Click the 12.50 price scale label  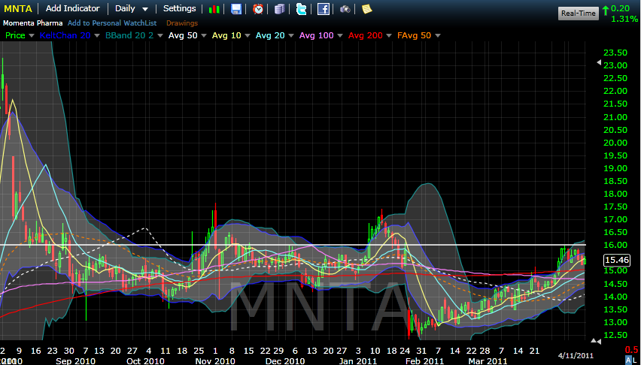pyautogui.click(x=615, y=335)
